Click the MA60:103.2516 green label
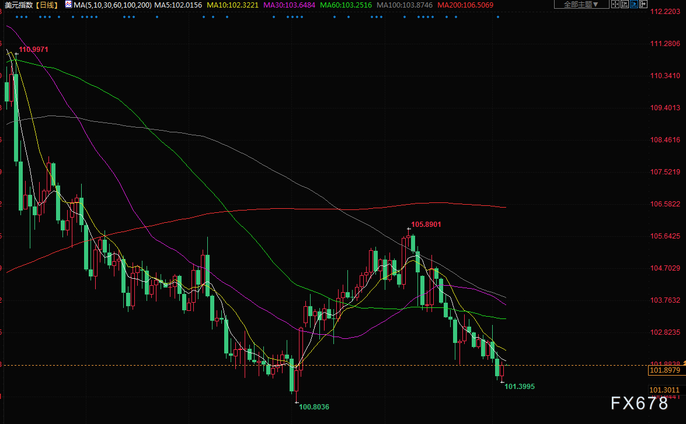This screenshot has width=686, height=424. coord(346,5)
